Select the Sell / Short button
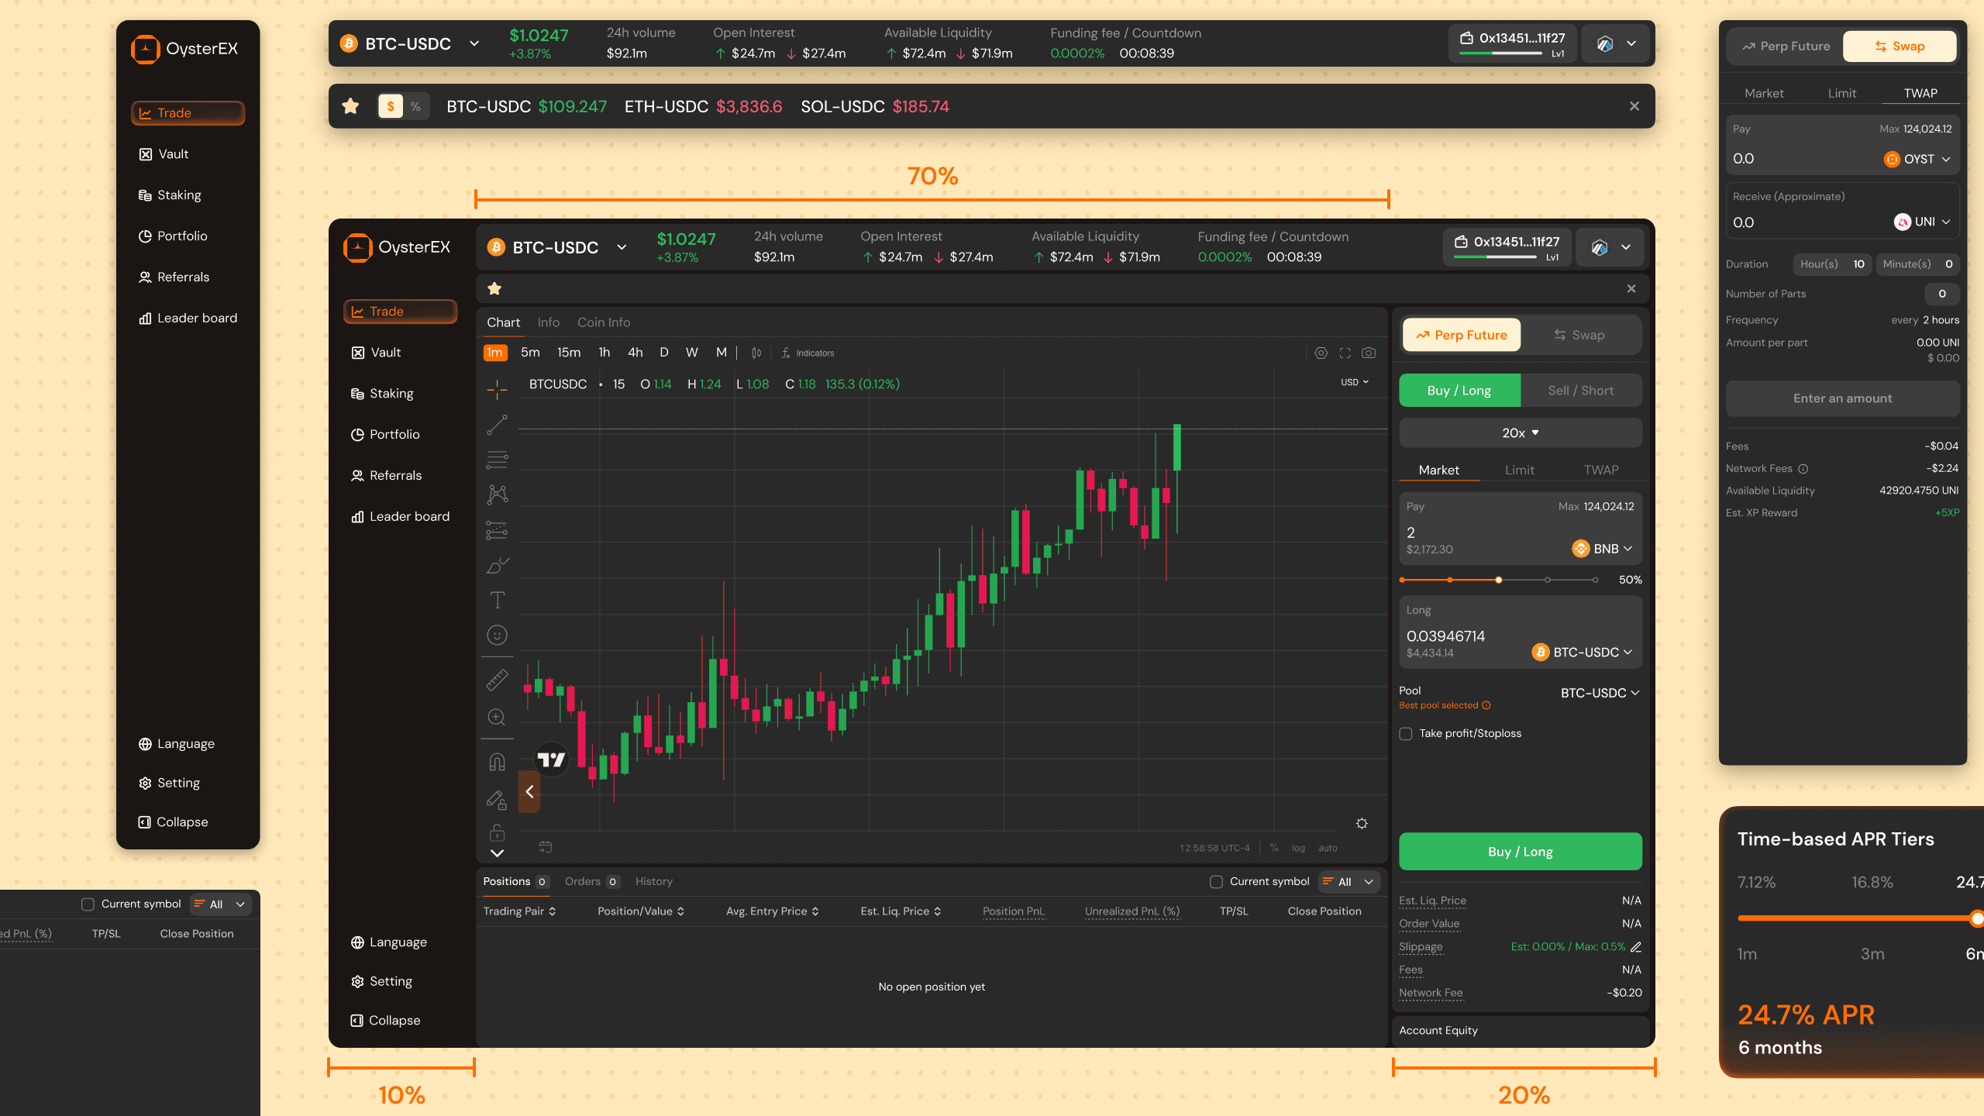 1580,391
